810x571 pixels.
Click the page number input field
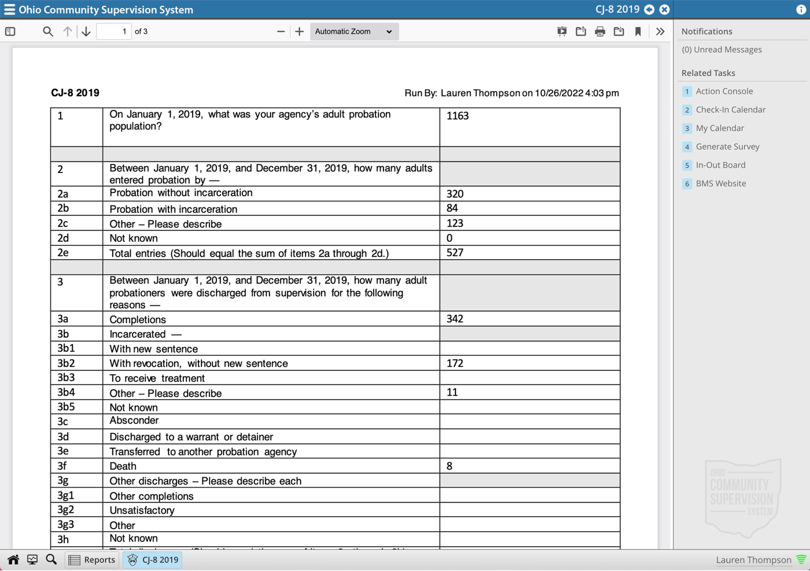pos(114,31)
